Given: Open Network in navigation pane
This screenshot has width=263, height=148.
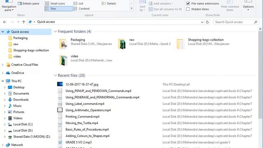Looking at the screenshot, I should click(17, 145).
